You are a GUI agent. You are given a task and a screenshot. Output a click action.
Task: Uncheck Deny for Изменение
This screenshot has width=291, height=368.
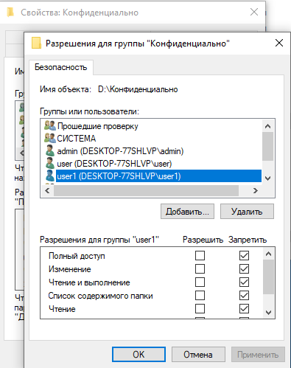[x=244, y=268]
